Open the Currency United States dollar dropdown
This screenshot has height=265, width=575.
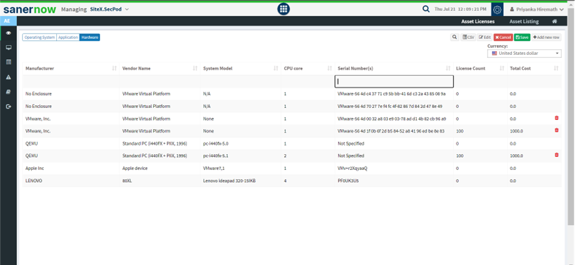pos(524,54)
